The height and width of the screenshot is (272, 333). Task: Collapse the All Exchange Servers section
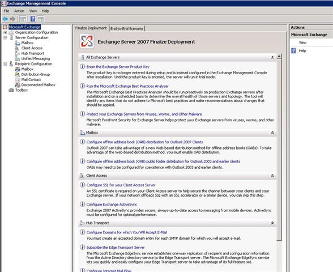272,57
